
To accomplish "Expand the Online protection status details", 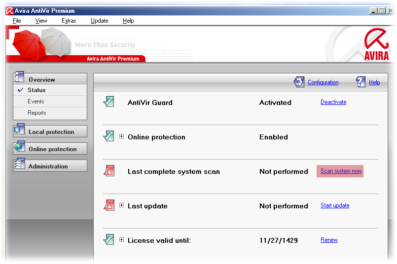I will tap(121, 136).
